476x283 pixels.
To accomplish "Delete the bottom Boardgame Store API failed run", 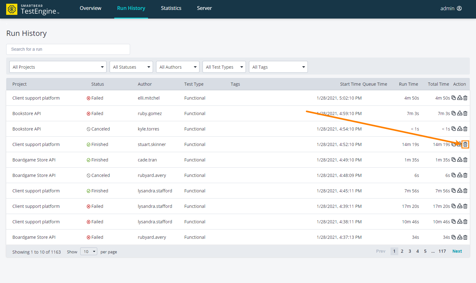I will [465, 237].
